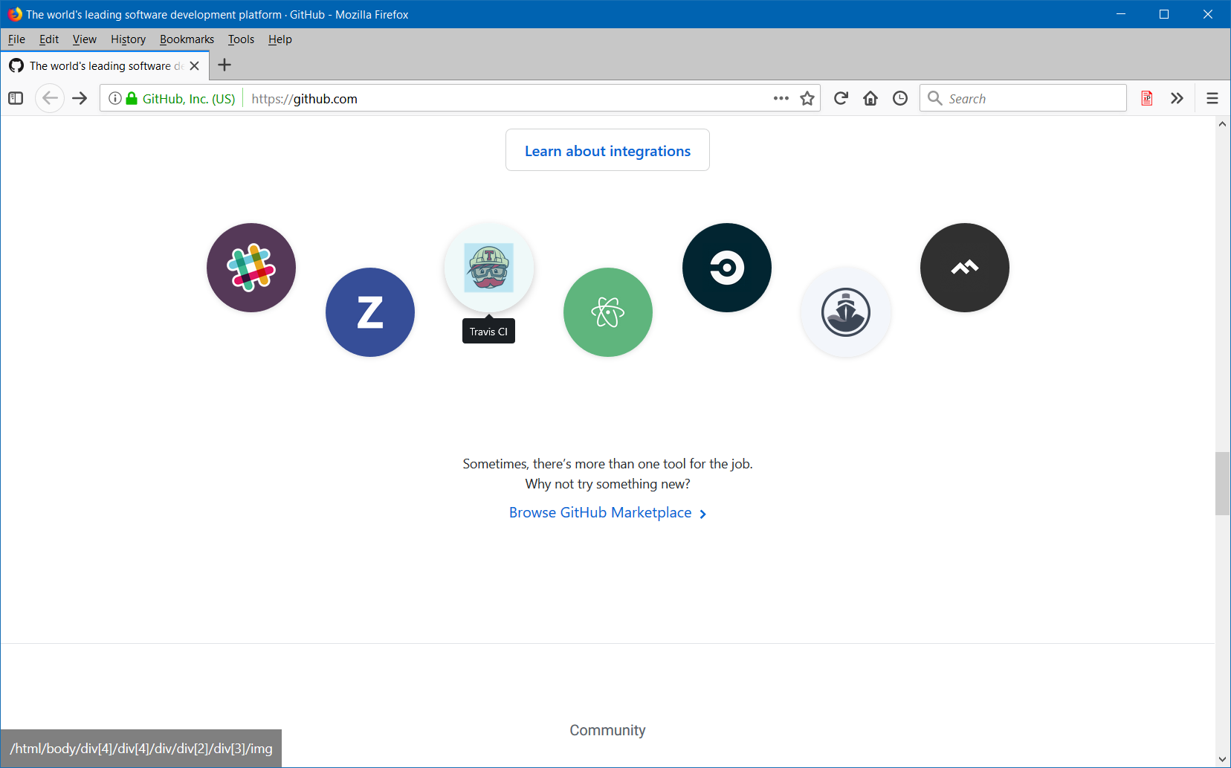Open the File menu

[x=16, y=39]
